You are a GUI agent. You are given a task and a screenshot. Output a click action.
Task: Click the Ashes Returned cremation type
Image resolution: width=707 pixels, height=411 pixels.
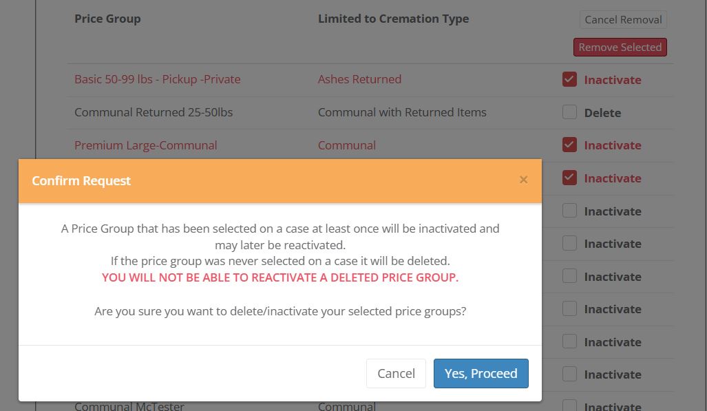point(359,79)
